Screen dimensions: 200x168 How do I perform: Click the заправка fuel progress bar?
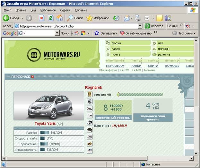(x=140, y=94)
